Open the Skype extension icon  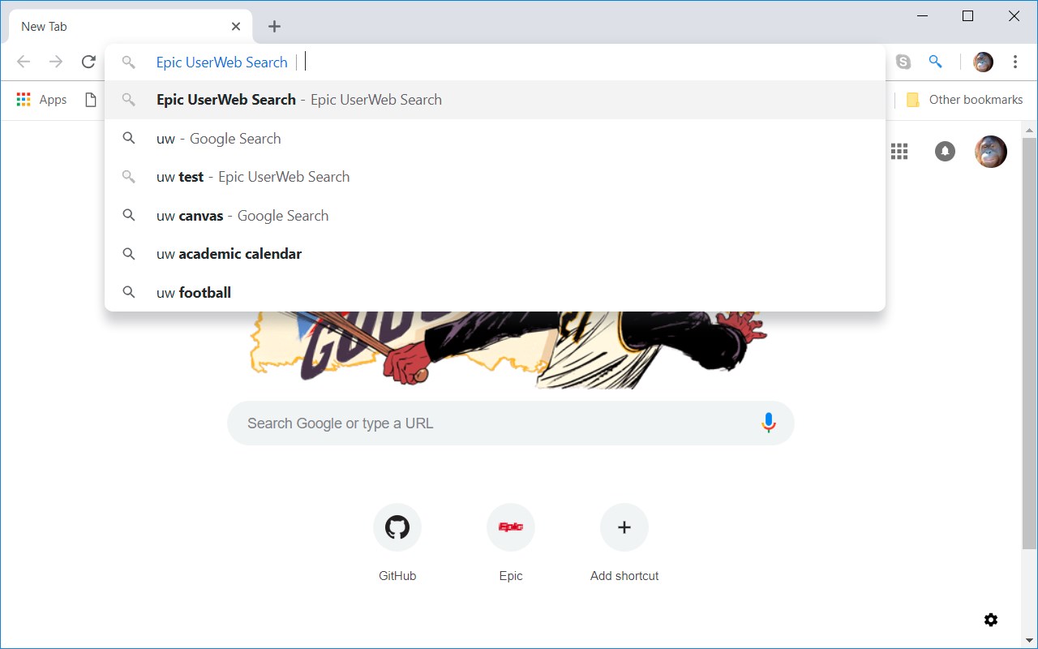[x=903, y=62]
